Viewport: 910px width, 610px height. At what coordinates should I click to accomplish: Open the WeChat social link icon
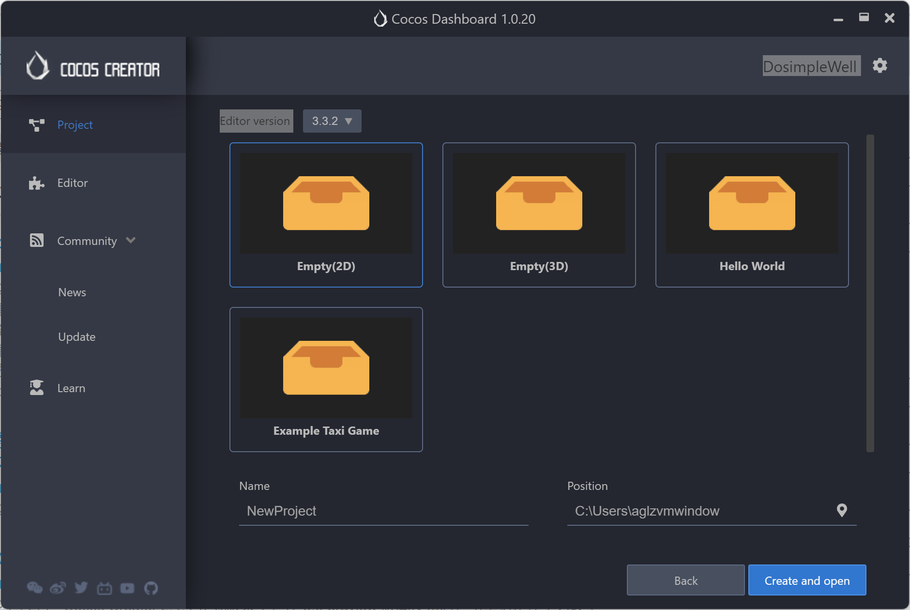pos(34,588)
